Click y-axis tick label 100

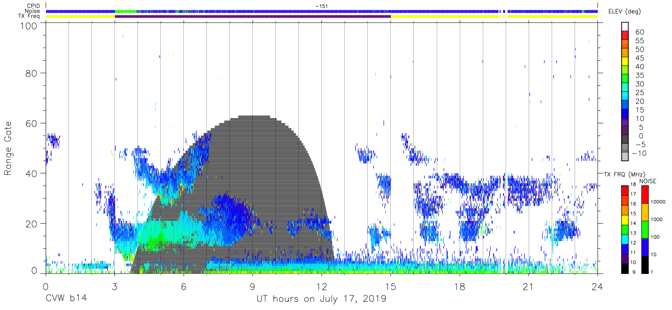(x=28, y=26)
